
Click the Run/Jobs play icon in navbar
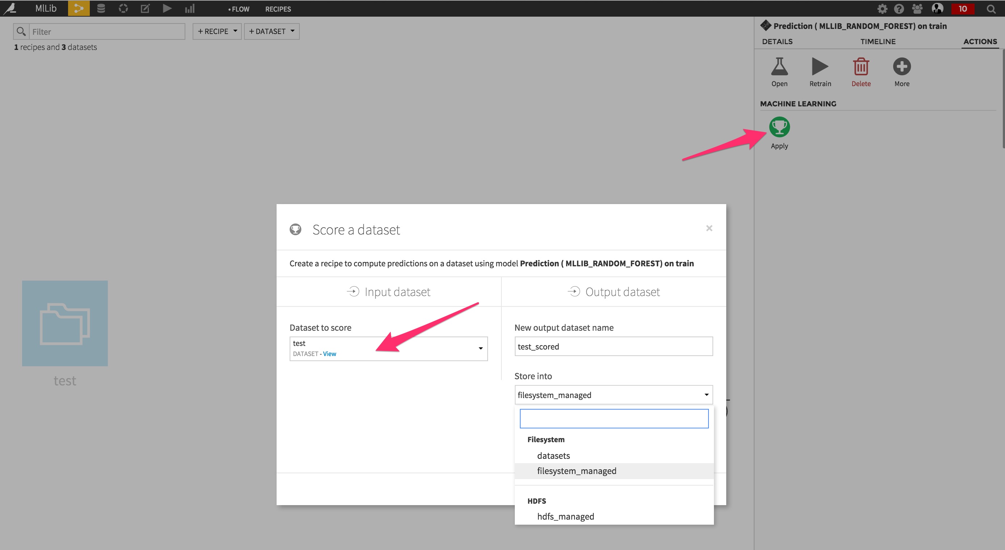point(167,8)
